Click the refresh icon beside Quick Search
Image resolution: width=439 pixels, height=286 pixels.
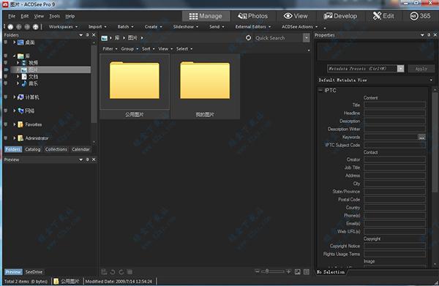[x=248, y=38]
